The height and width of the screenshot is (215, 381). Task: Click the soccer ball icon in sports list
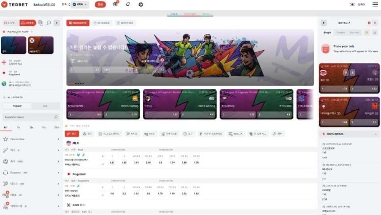[x=6, y=161]
